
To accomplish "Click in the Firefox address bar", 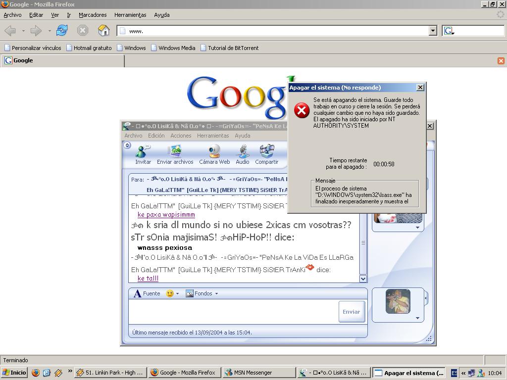I will tap(273, 31).
